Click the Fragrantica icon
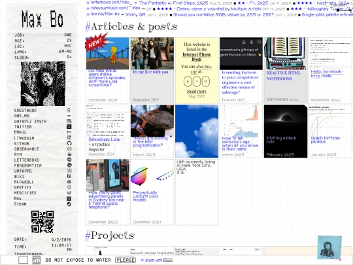 pos(69,165)
